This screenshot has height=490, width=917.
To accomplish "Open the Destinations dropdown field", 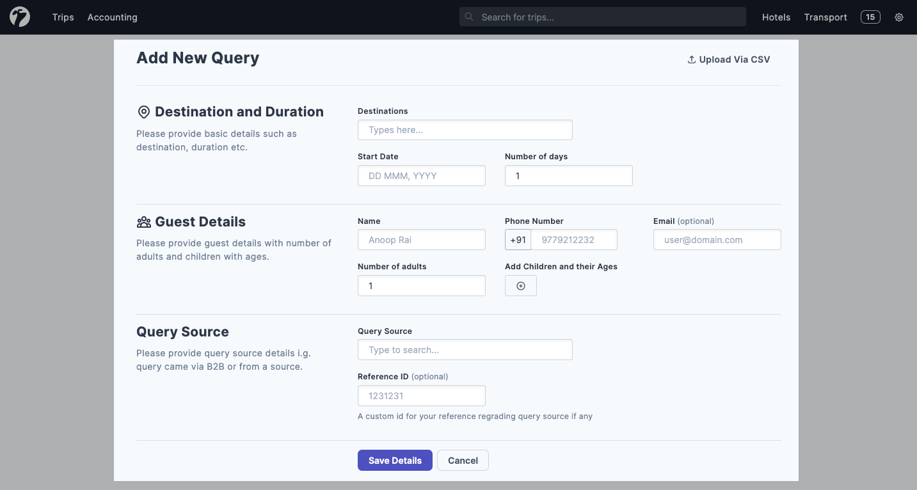I will click(465, 130).
